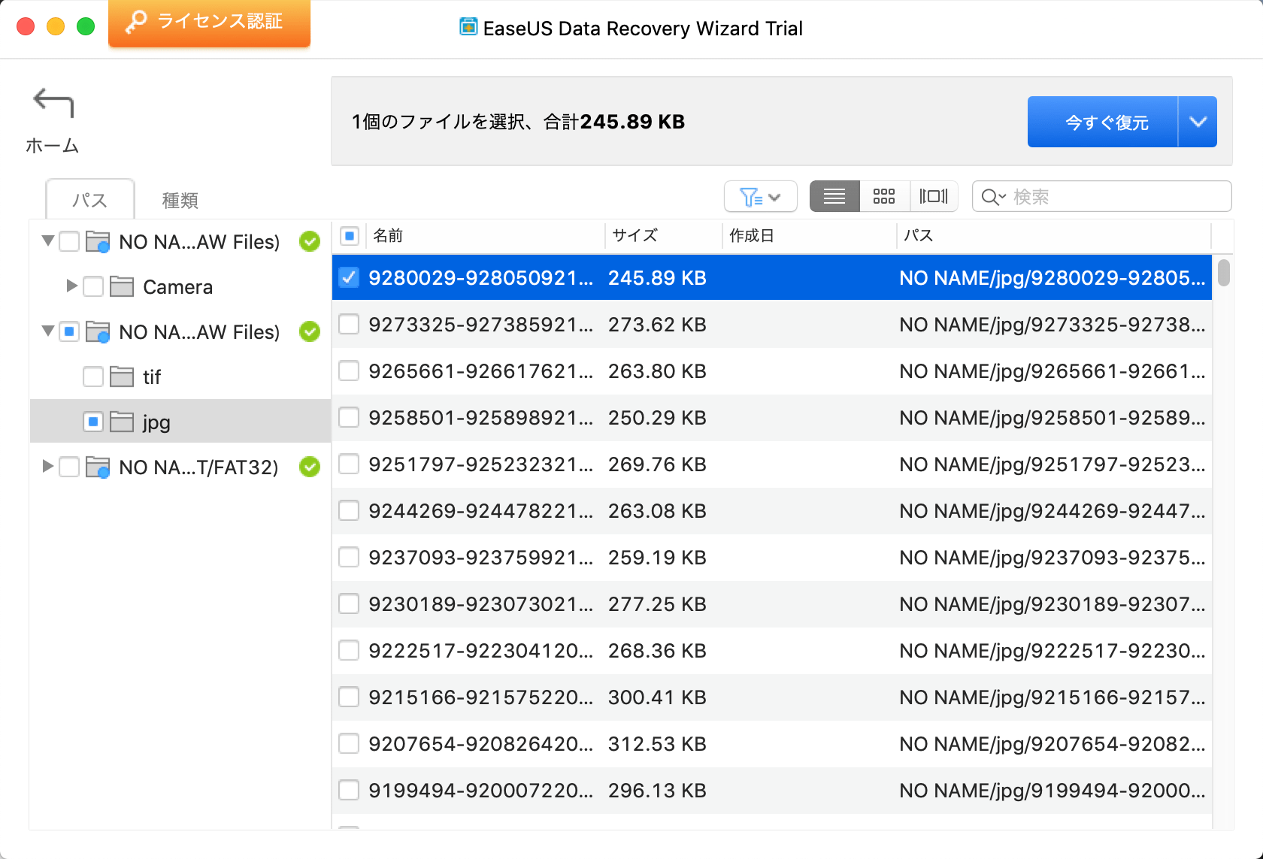The width and height of the screenshot is (1263, 859).
Task: Open the filter funnel dropdown
Action: click(761, 197)
